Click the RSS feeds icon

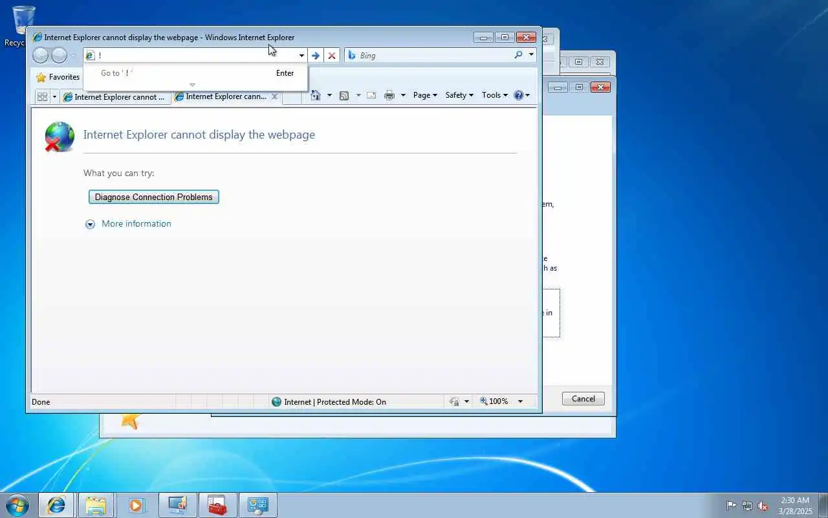344,95
